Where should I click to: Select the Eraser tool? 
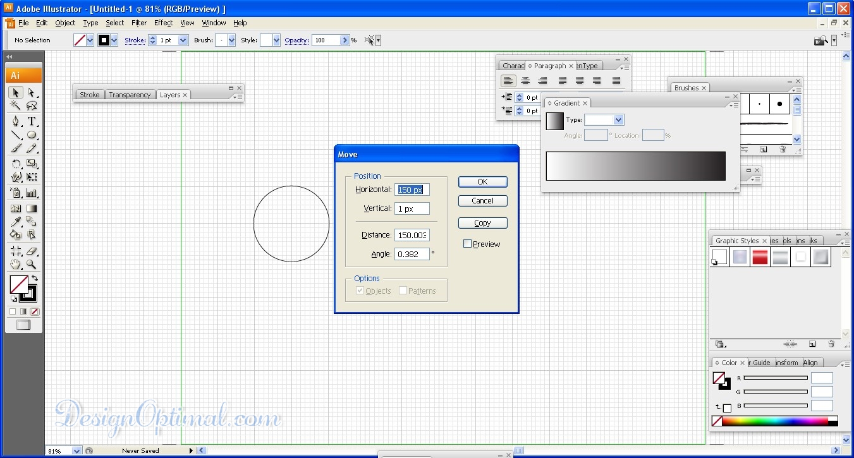tap(32, 251)
